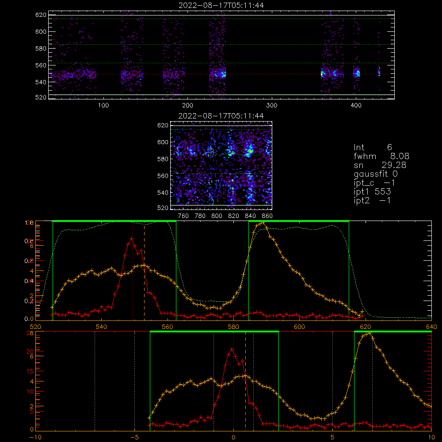The height and width of the screenshot is (442, 442).
Task: Click x-axis label 760 of middle image
Action: tap(183, 216)
